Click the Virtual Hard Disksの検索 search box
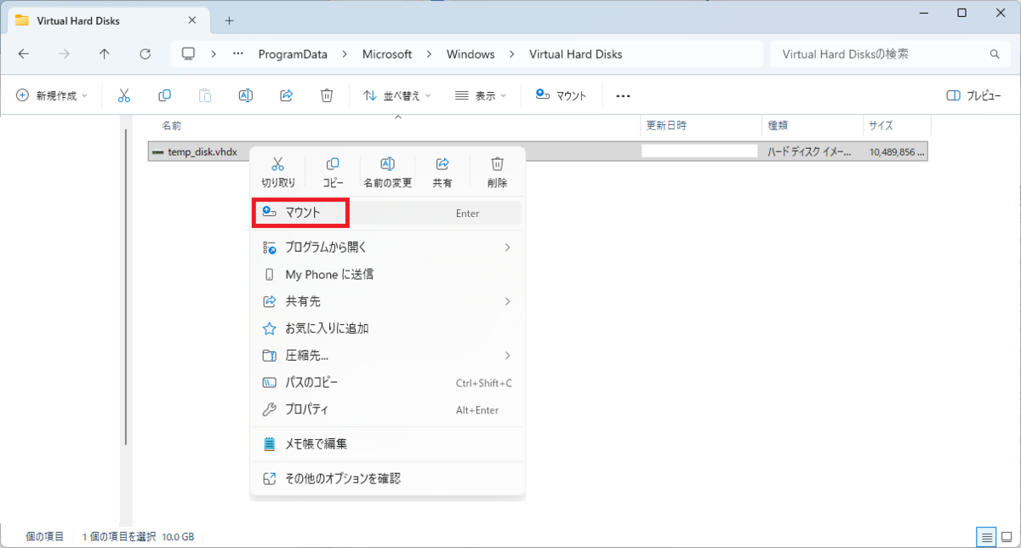Screen dimensions: 1021x548 [x=890, y=54]
